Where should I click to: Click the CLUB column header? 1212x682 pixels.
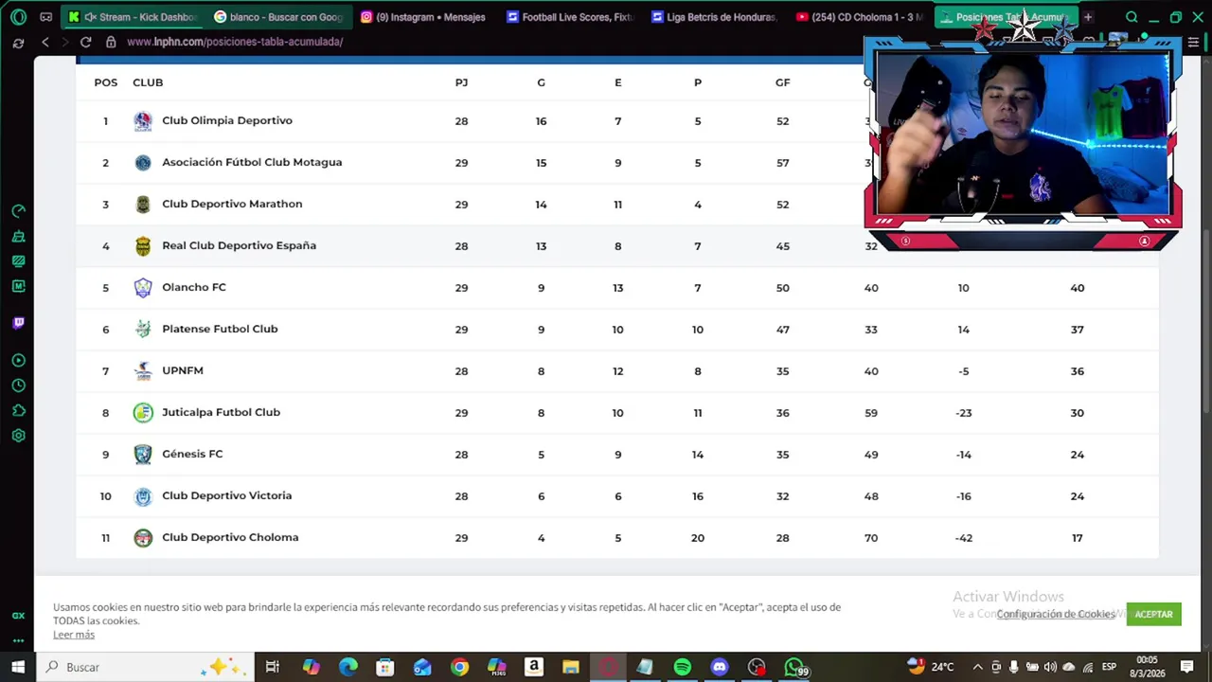pos(148,82)
